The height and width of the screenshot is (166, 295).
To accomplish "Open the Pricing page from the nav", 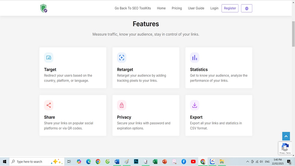I will (x=177, y=8).
